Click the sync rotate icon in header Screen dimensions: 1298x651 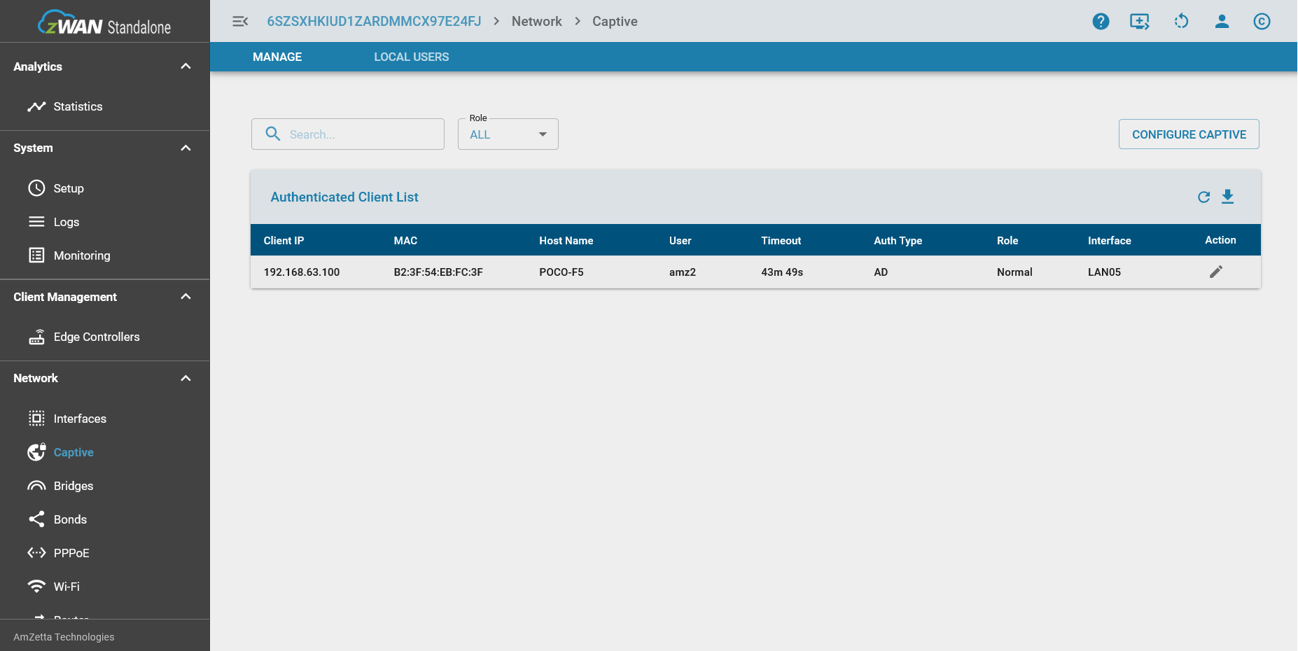tap(1181, 22)
